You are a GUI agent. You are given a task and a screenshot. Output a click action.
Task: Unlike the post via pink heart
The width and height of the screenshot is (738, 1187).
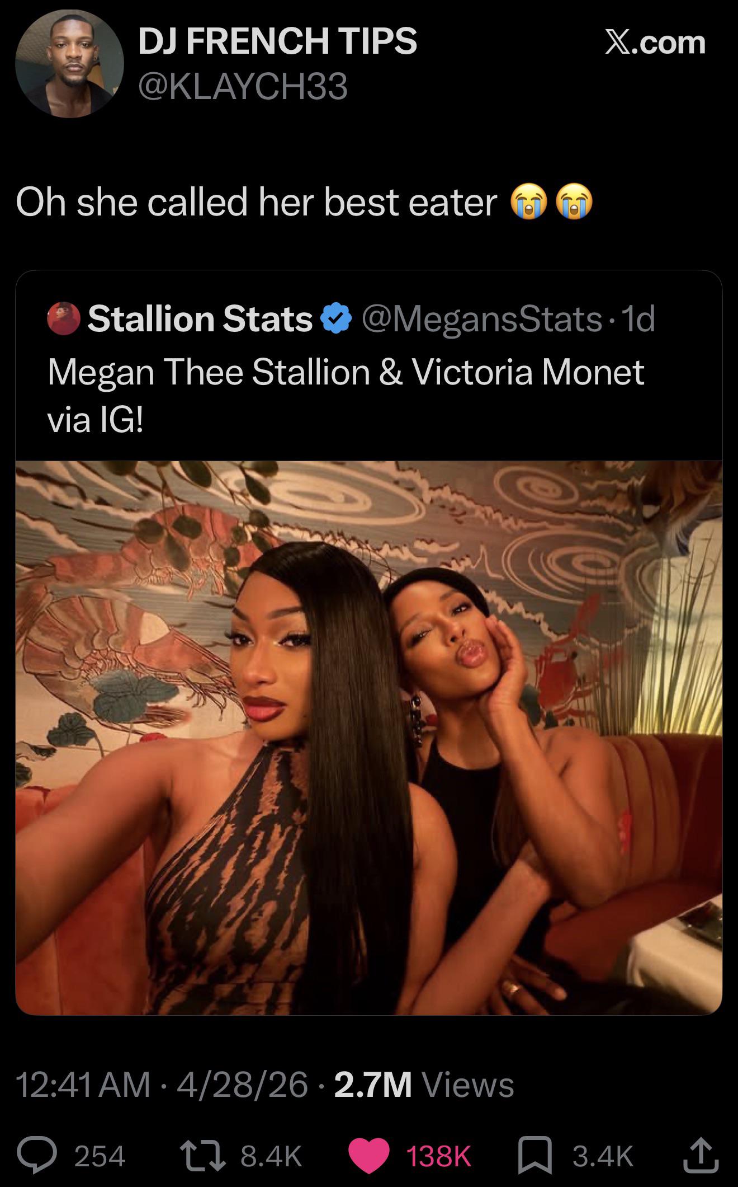(369, 1156)
